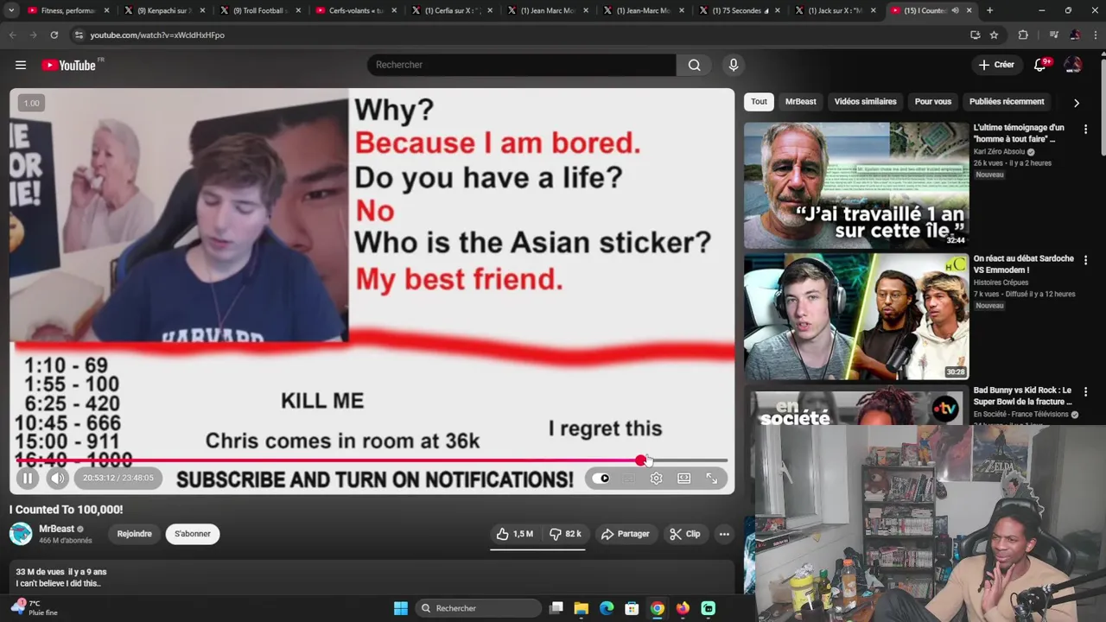Image resolution: width=1106 pixels, height=622 pixels.
Task: Select the Publiées récemment chip
Action: pos(1007,102)
